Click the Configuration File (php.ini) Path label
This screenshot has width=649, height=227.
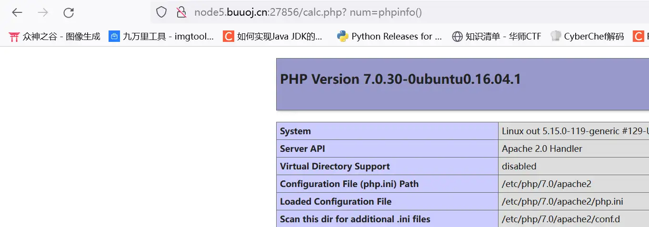point(349,184)
